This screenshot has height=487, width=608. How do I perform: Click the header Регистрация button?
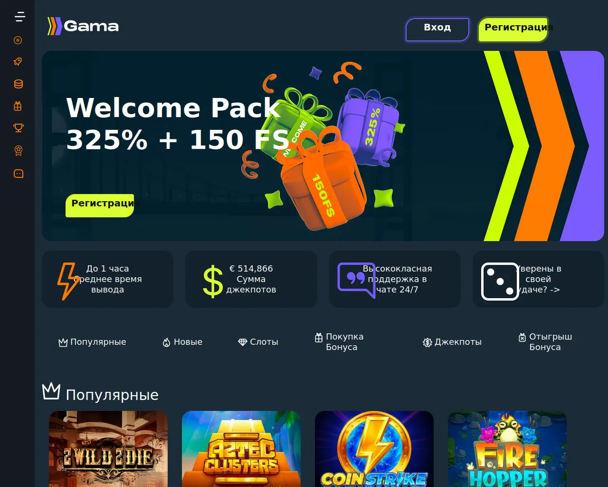513,29
